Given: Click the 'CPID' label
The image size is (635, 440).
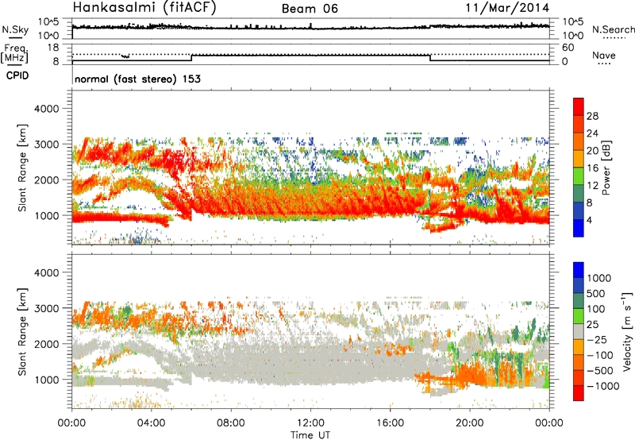Looking at the screenshot, I should click(x=17, y=75).
